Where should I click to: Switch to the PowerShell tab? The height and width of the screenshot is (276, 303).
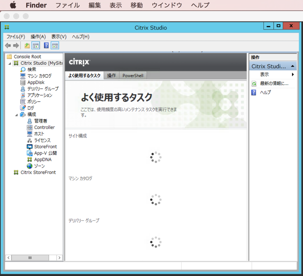(133, 75)
